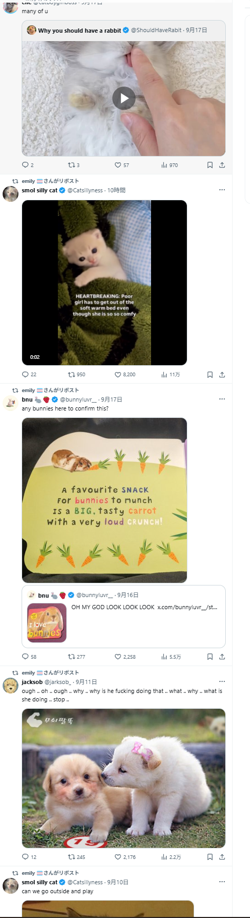250x918 pixels.
Task: Open the two puppies photo
Action: 124,778
